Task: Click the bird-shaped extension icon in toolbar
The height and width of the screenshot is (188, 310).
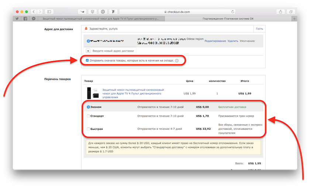Action: pos(82,12)
